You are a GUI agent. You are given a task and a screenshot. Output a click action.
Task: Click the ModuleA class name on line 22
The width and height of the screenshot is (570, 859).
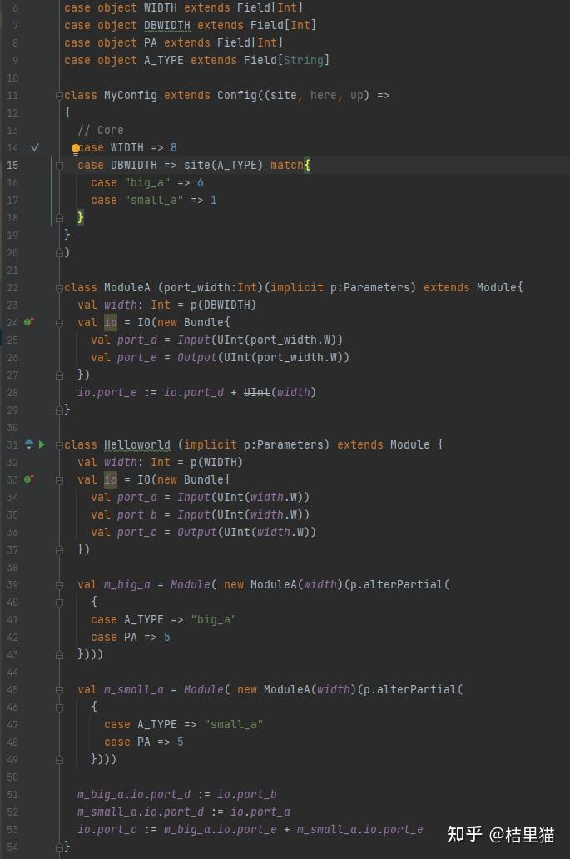click(127, 288)
